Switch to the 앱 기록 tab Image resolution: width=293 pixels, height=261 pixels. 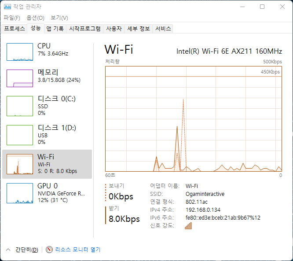click(55, 29)
